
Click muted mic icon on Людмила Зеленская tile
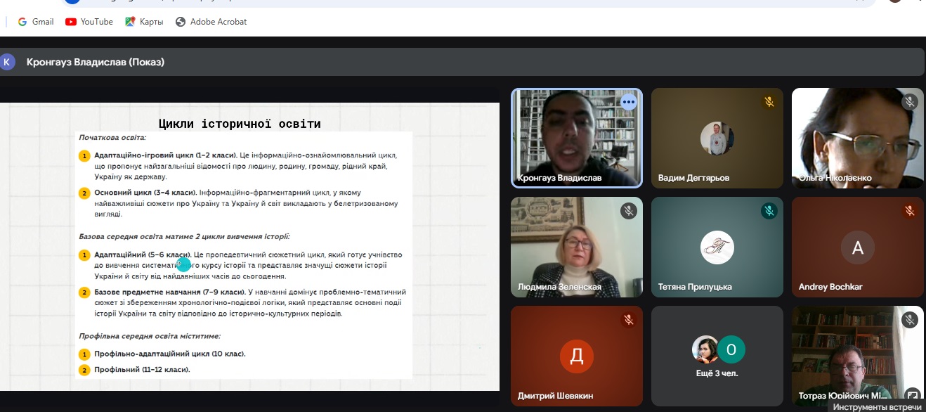coord(628,211)
